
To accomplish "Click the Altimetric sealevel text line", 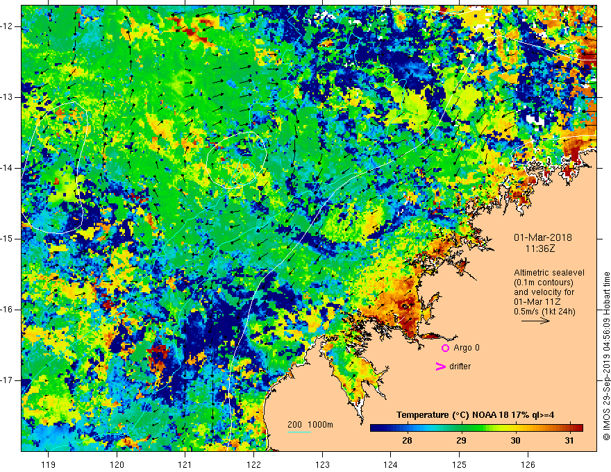I will [549, 273].
